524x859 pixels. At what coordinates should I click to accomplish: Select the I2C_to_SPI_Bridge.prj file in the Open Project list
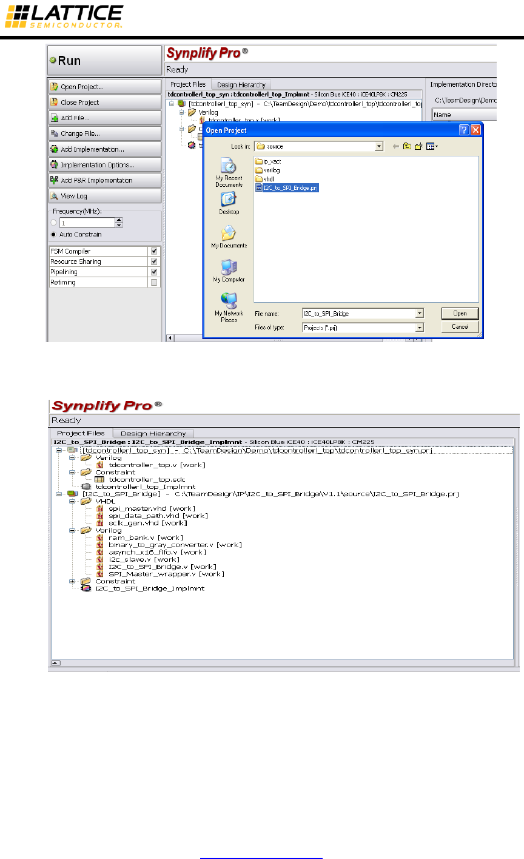287,188
